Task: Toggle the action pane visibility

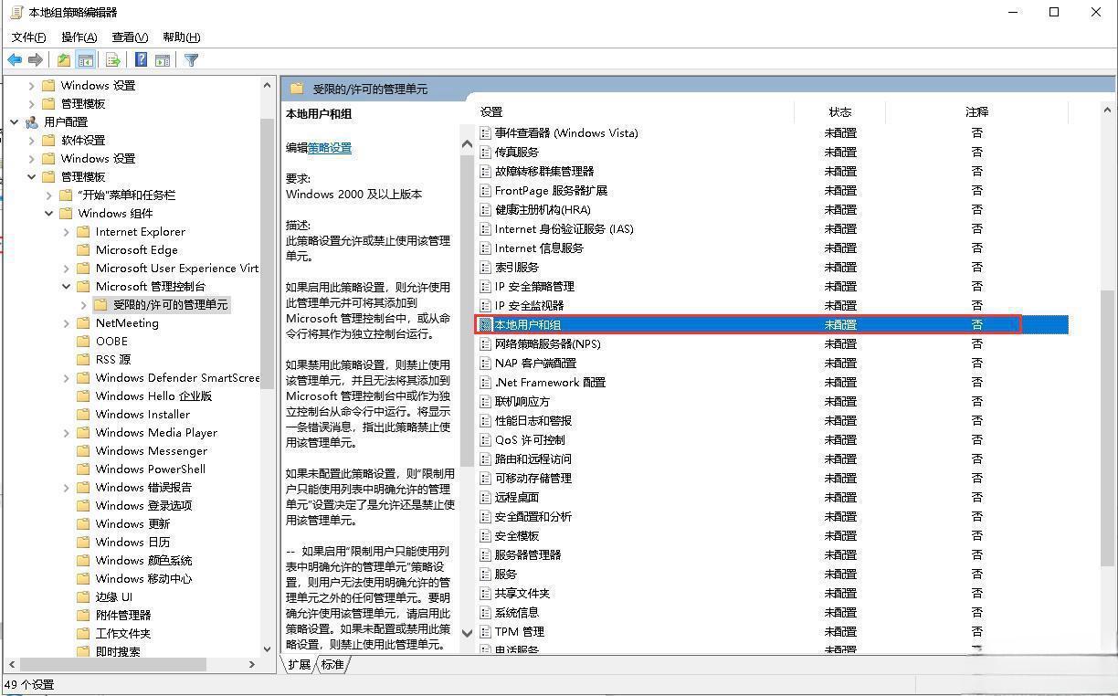Action: (162, 59)
